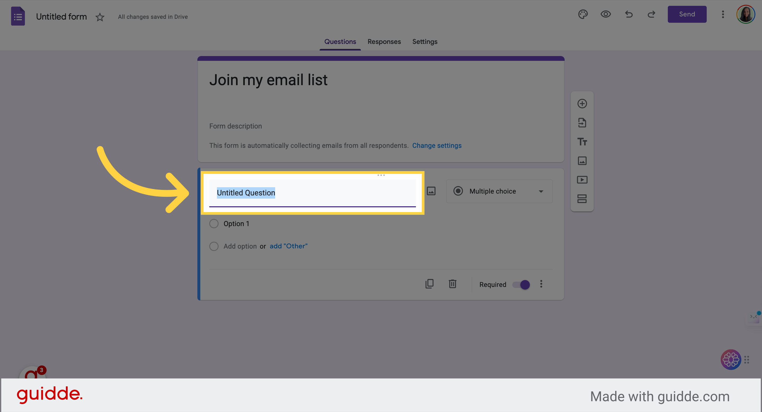Star the Untitled form
The height and width of the screenshot is (412, 762).
100,17
